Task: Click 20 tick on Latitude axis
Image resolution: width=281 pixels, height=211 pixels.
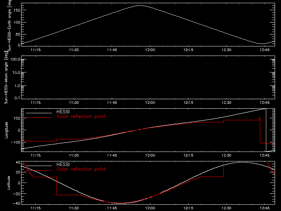Action: click(18, 172)
